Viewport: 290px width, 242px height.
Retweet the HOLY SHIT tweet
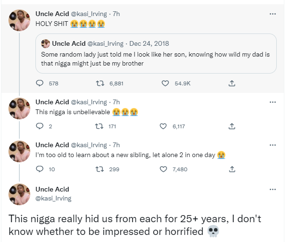tap(100, 83)
